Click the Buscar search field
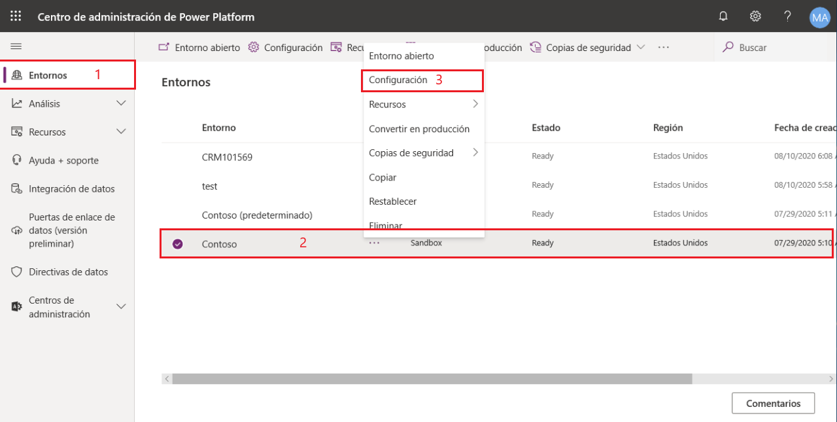 tap(776, 47)
